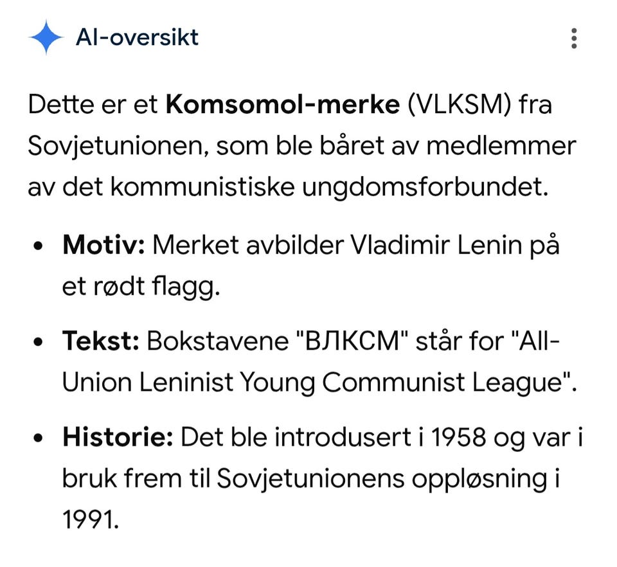
Task: Click the AI-oversikt heading
Action: (137, 37)
